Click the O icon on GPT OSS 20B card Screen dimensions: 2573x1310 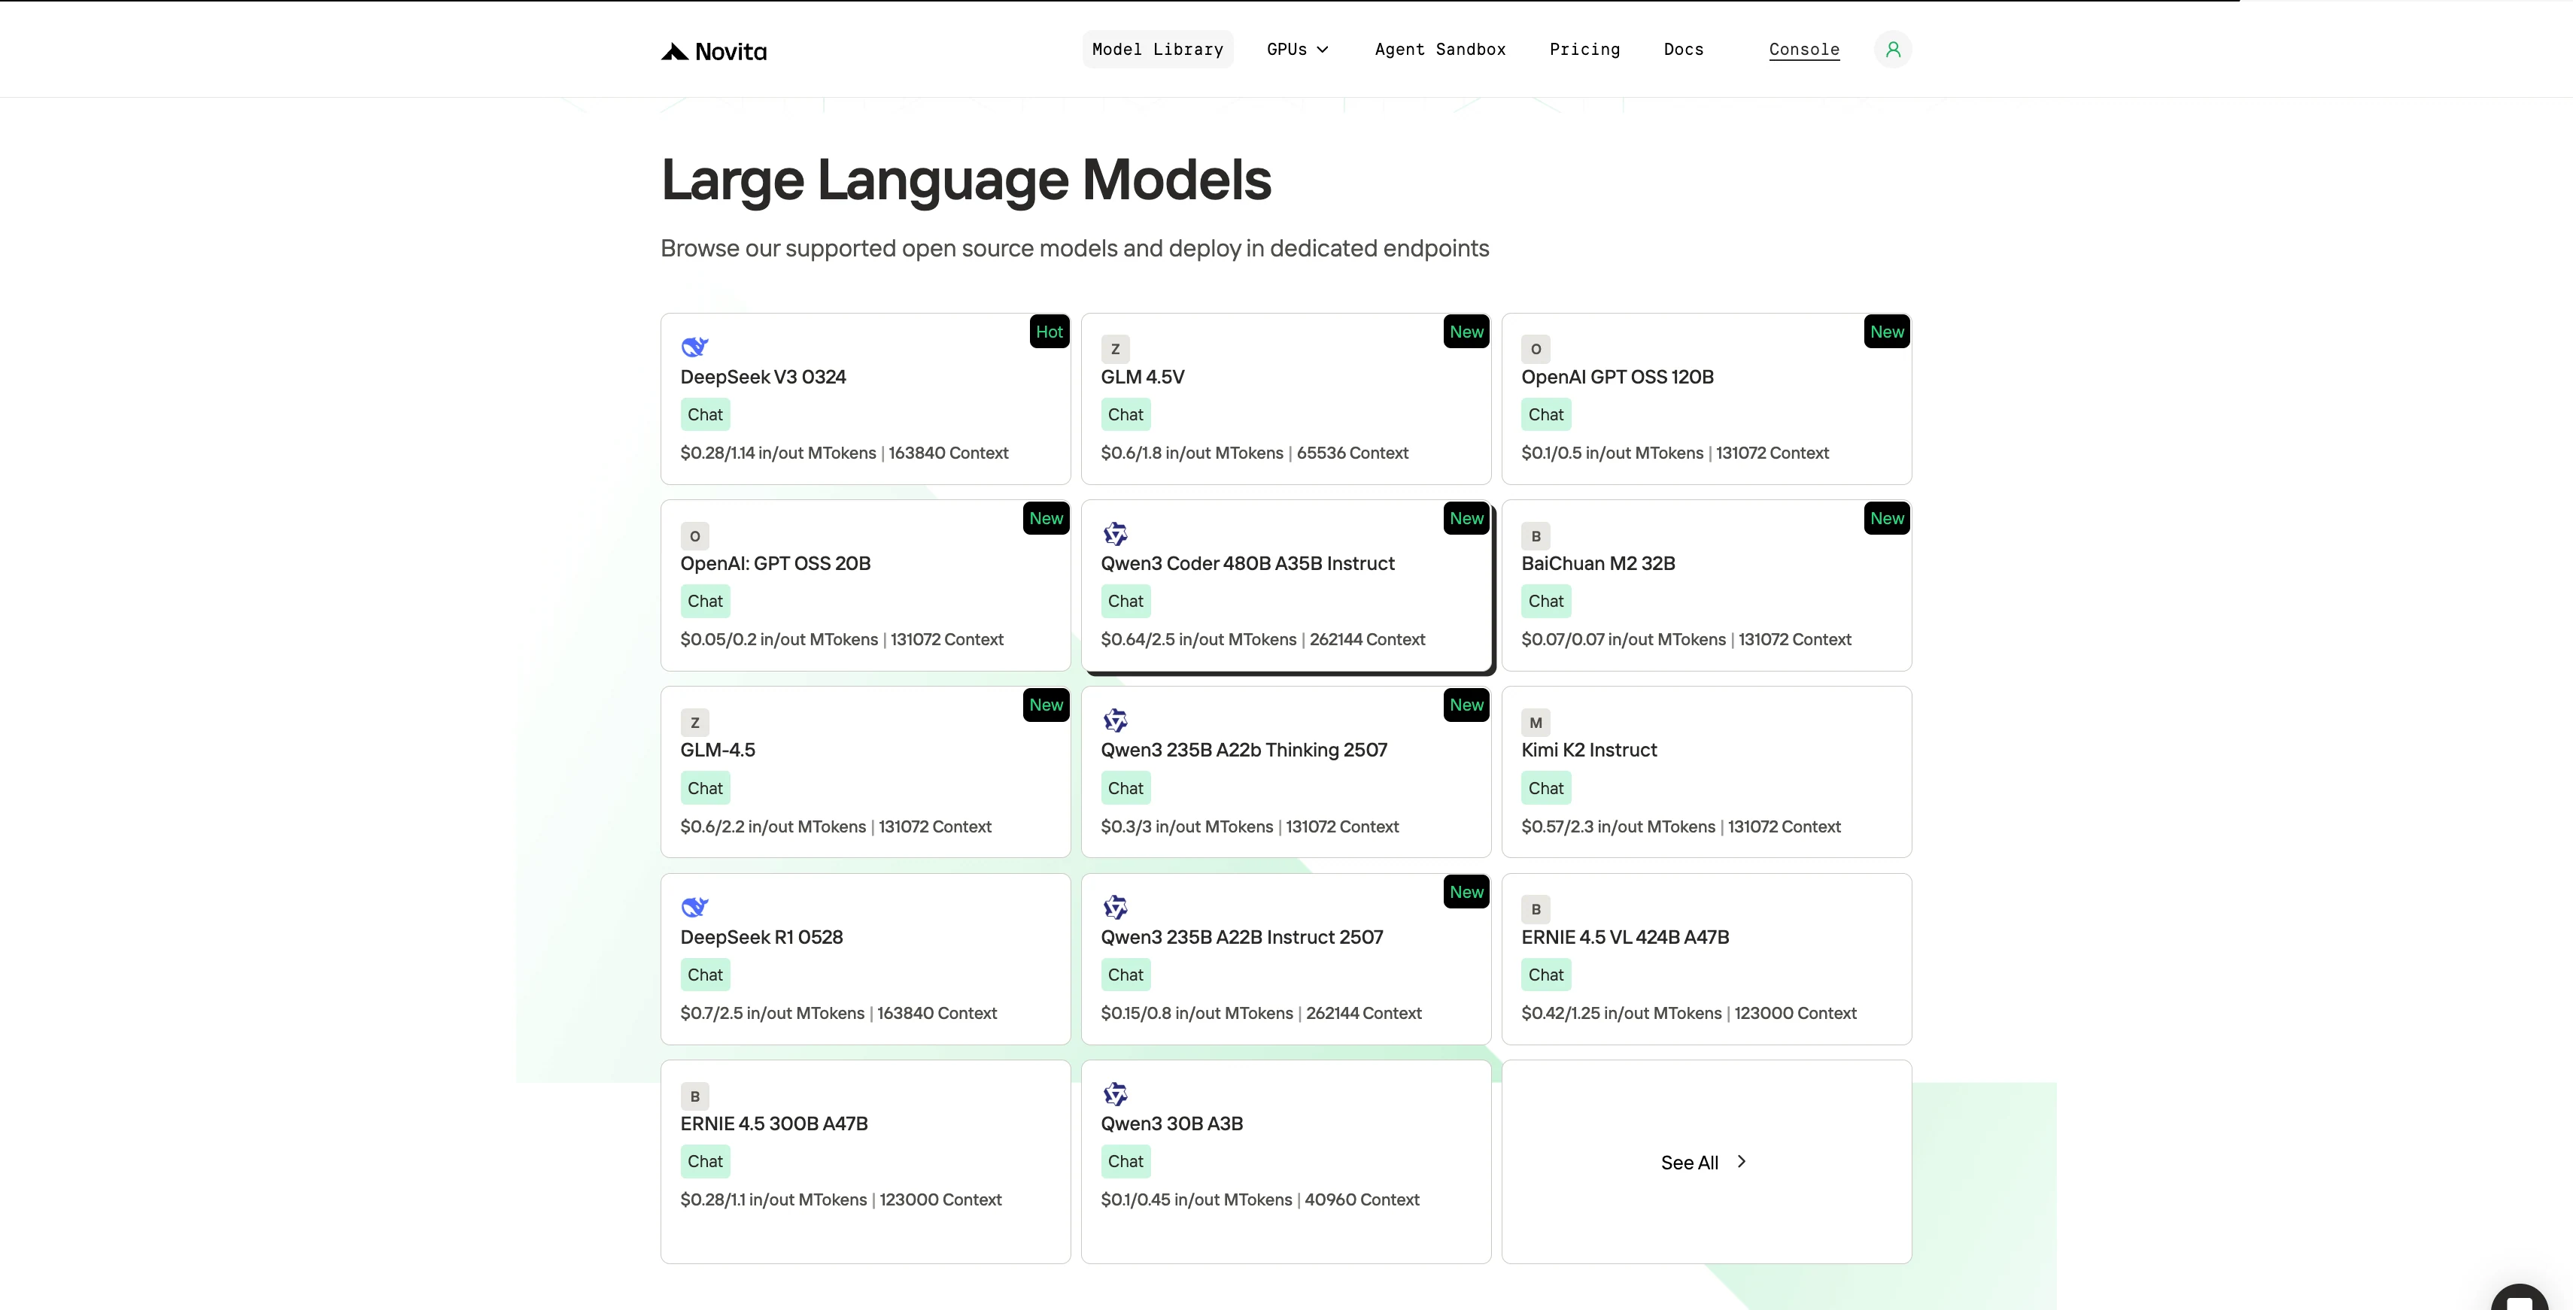coord(694,535)
